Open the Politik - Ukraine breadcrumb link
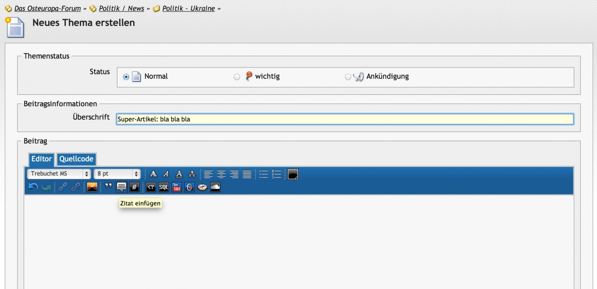 tap(189, 8)
